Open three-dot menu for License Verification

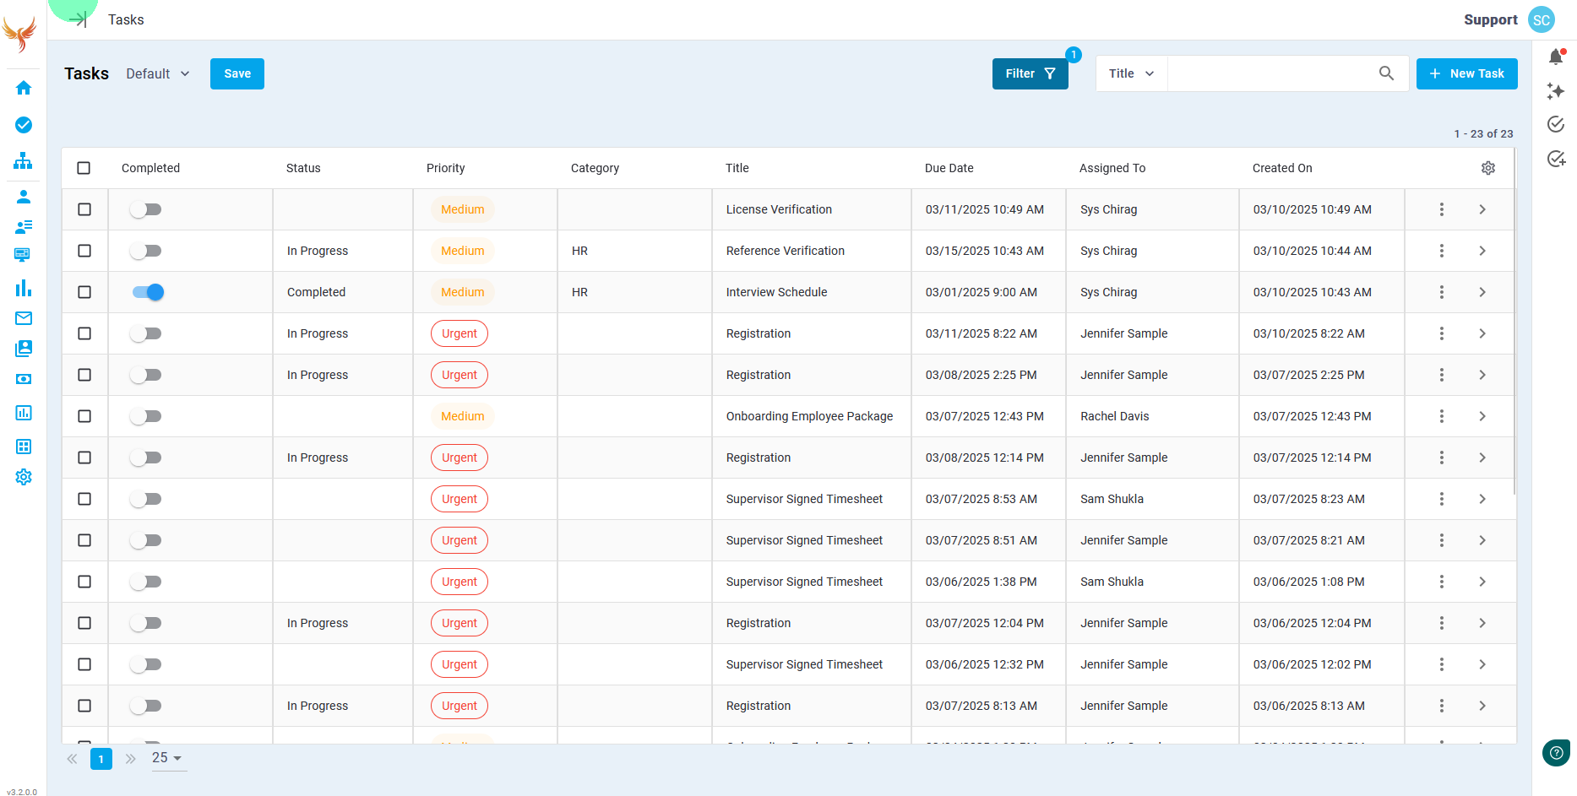tap(1442, 209)
